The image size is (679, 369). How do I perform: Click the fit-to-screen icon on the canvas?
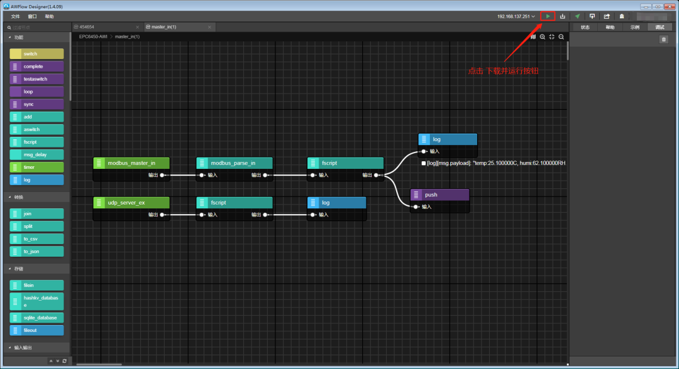pos(552,37)
